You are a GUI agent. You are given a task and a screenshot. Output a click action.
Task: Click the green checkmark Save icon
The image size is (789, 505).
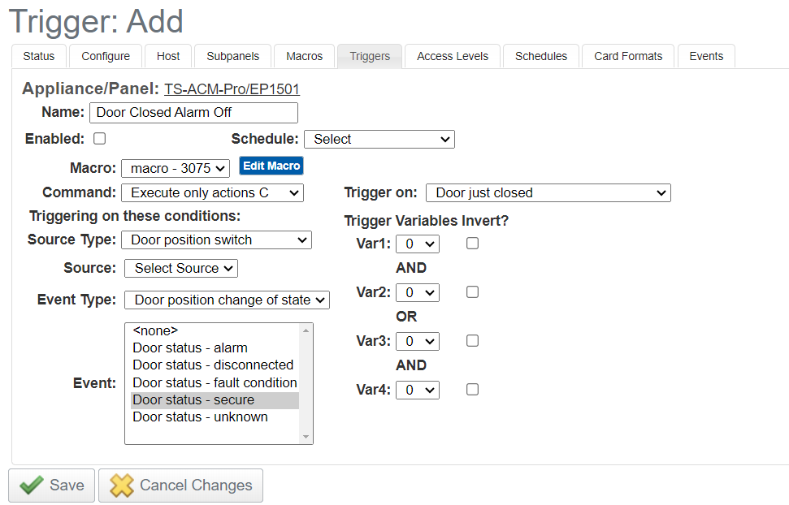[x=31, y=485]
